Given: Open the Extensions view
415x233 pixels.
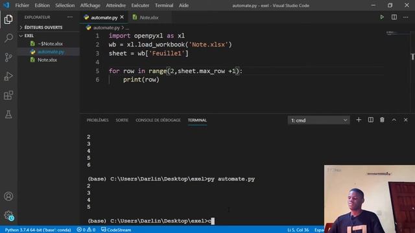Looking at the screenshot, I should (x=8, y=95).
